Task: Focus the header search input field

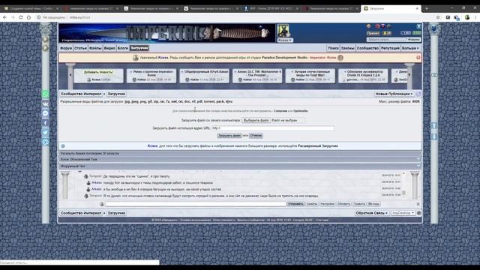Action: (x=386, y=40)
